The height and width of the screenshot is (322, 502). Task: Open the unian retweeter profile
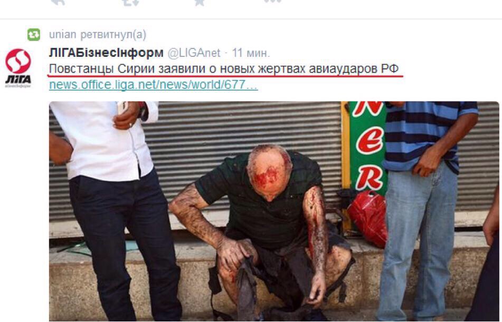(62, 35)
